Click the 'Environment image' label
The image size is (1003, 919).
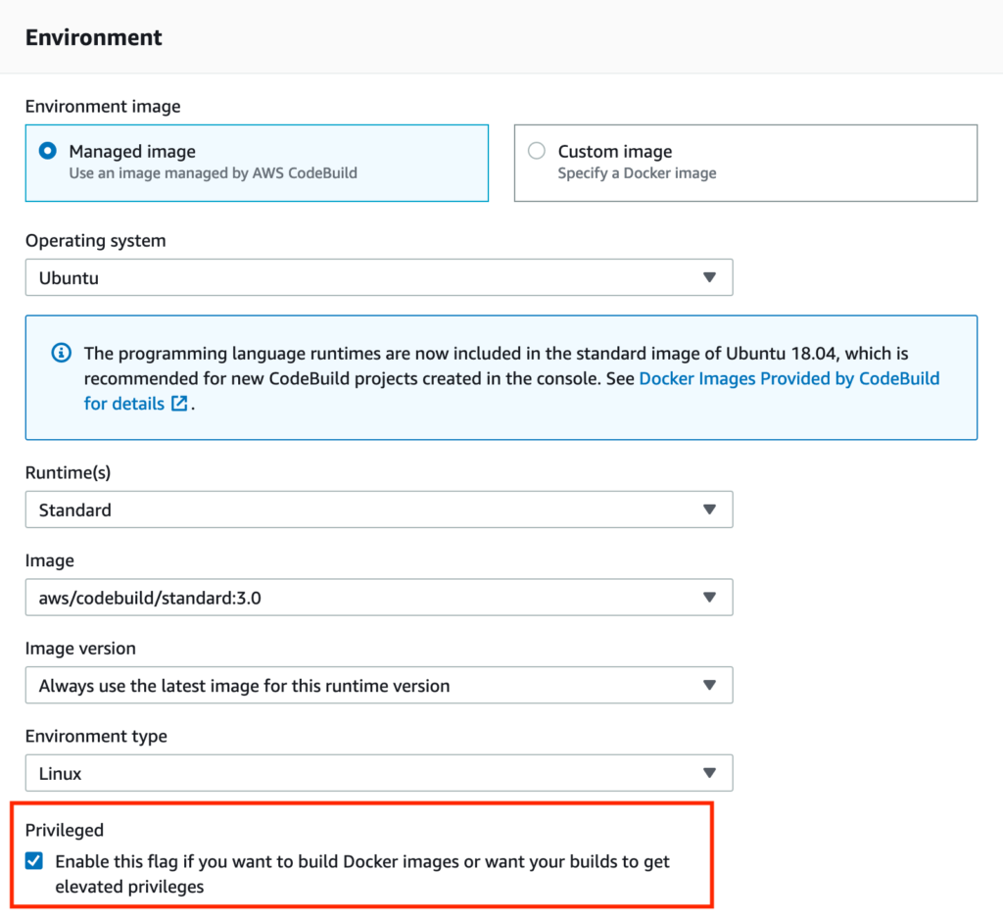[x=103, y=106]
